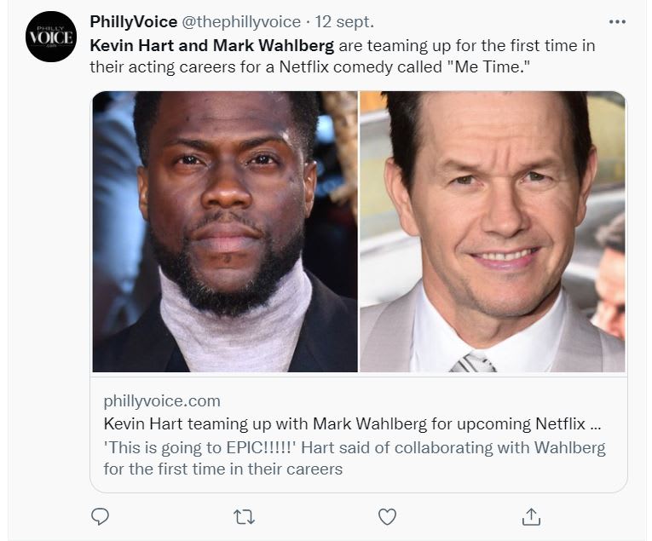Open left photo of man in turtleneck
The width and height of the screenshot is (652, 541).
[x=225, y=232]
